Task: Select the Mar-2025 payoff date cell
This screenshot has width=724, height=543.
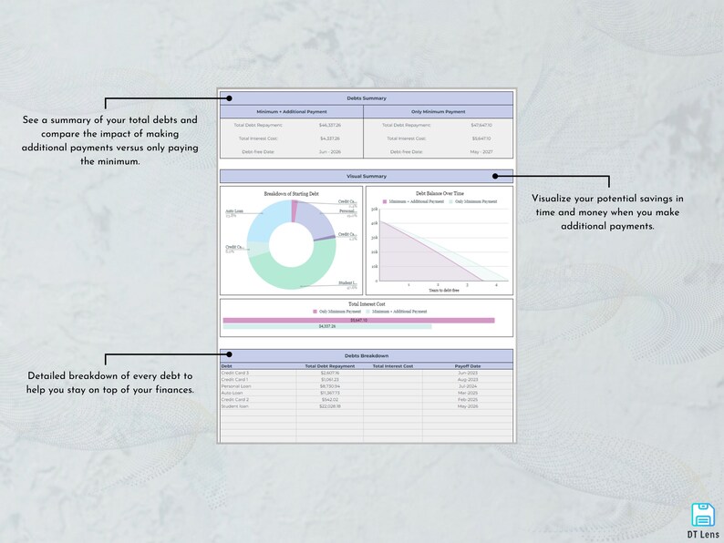Action: [x=468, y=393]
